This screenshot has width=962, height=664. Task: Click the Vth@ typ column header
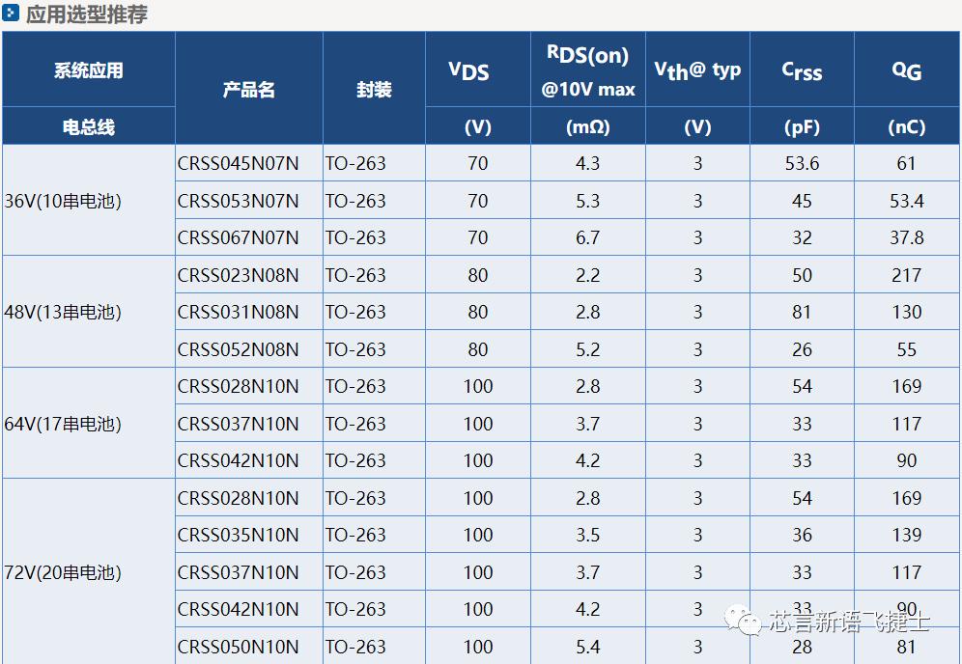pos(697,69)
